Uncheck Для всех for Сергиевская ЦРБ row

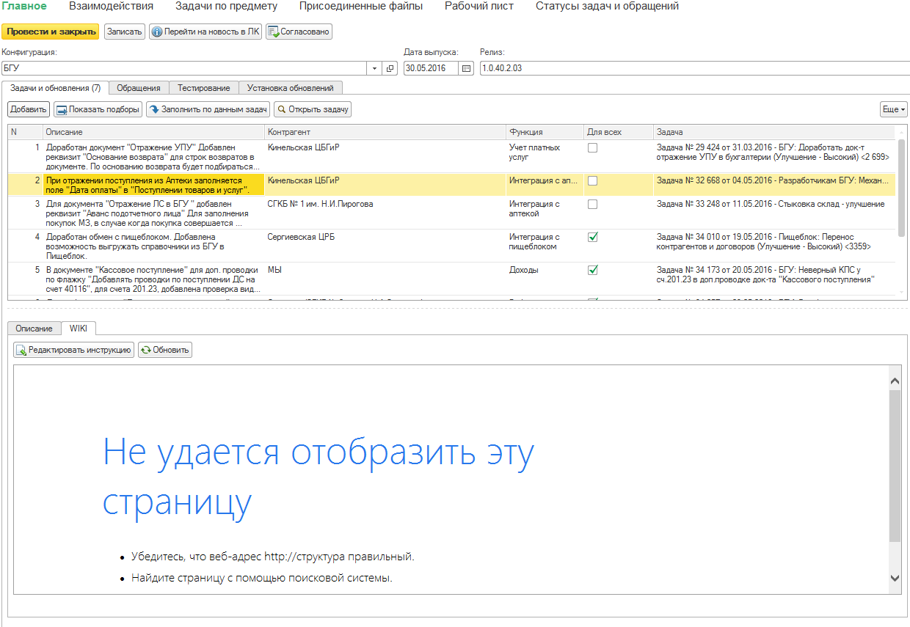pyautogui.click(x=592, y=237)
